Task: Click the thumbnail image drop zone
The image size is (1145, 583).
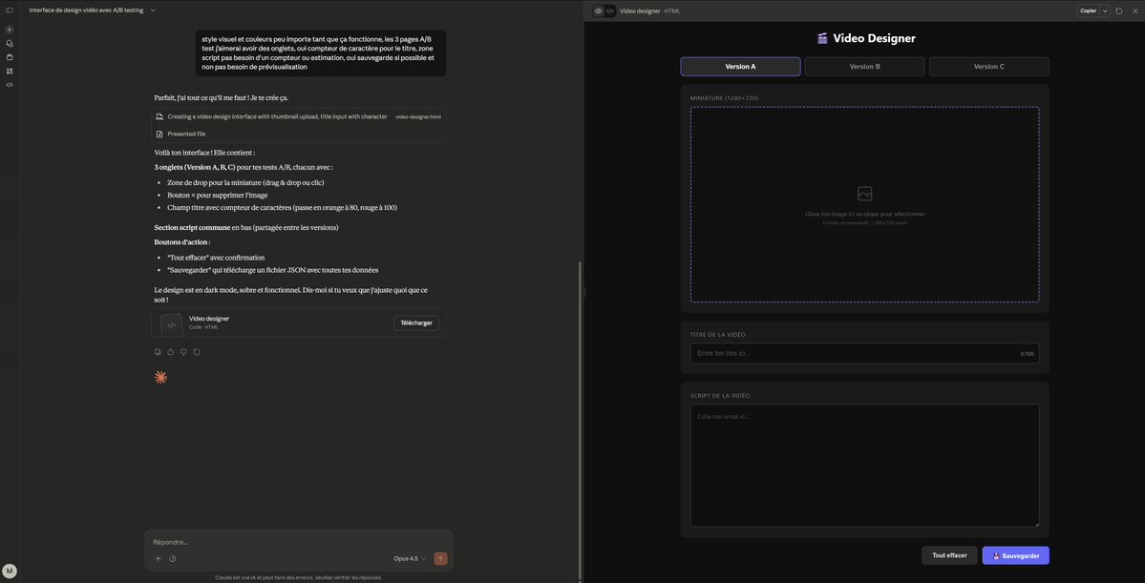Action: [864, 204]
